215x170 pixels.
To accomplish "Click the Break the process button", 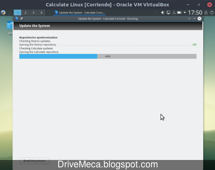I will click(x=34, y=161).
